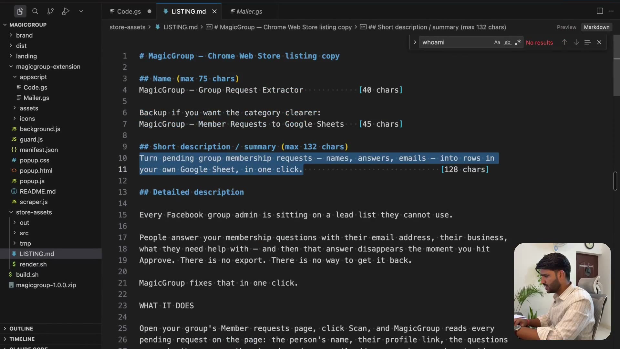
Task: Open Code.gs in the file tree
Action: point(36,87)
